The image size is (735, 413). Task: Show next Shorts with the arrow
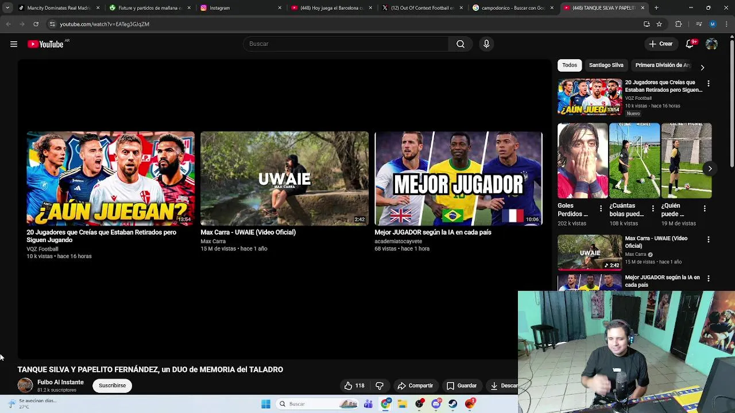coord(710,169)
